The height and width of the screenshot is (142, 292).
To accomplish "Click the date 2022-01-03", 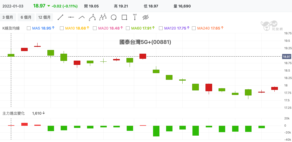I will (x=13, y=6).
